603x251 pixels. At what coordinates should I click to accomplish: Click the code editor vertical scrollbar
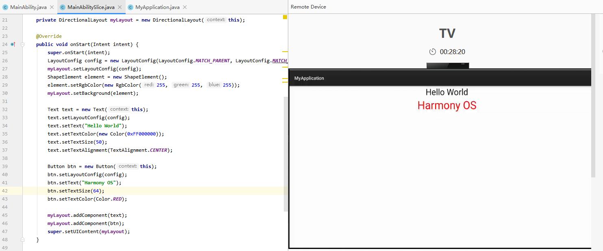[x=285, y=154]
